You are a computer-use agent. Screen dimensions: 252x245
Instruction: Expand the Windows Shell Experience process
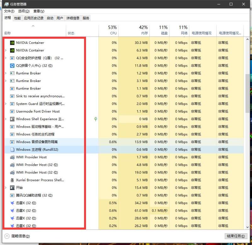pyautogui.click(x=6, y=119)
